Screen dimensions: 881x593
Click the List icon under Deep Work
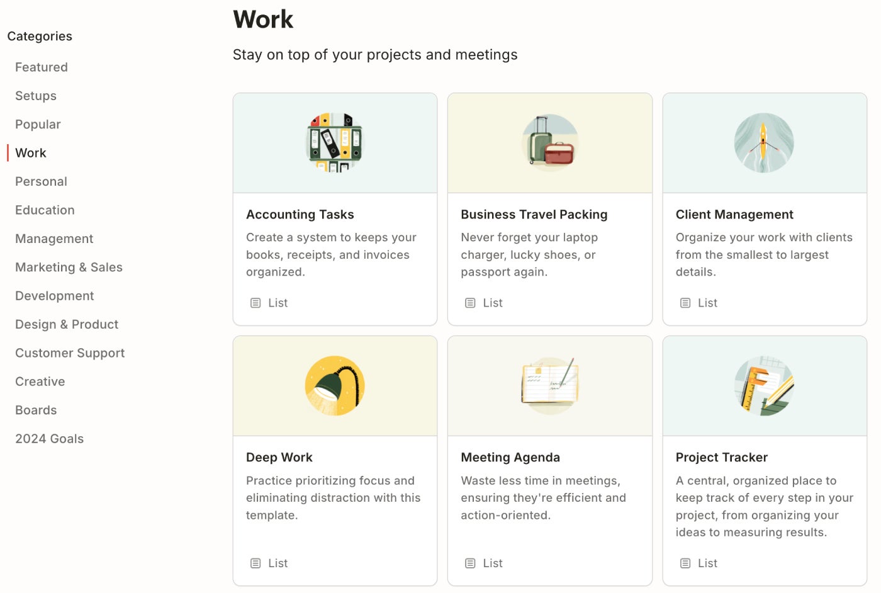tap(255, 563)
